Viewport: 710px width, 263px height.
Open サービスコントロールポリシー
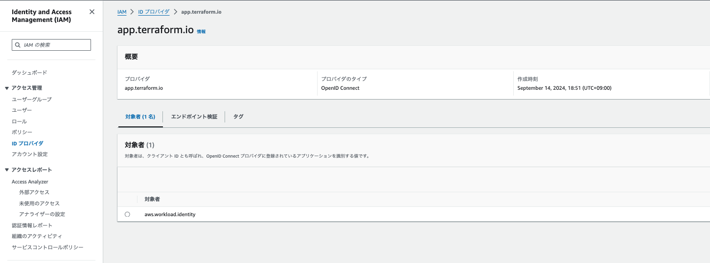47,247
